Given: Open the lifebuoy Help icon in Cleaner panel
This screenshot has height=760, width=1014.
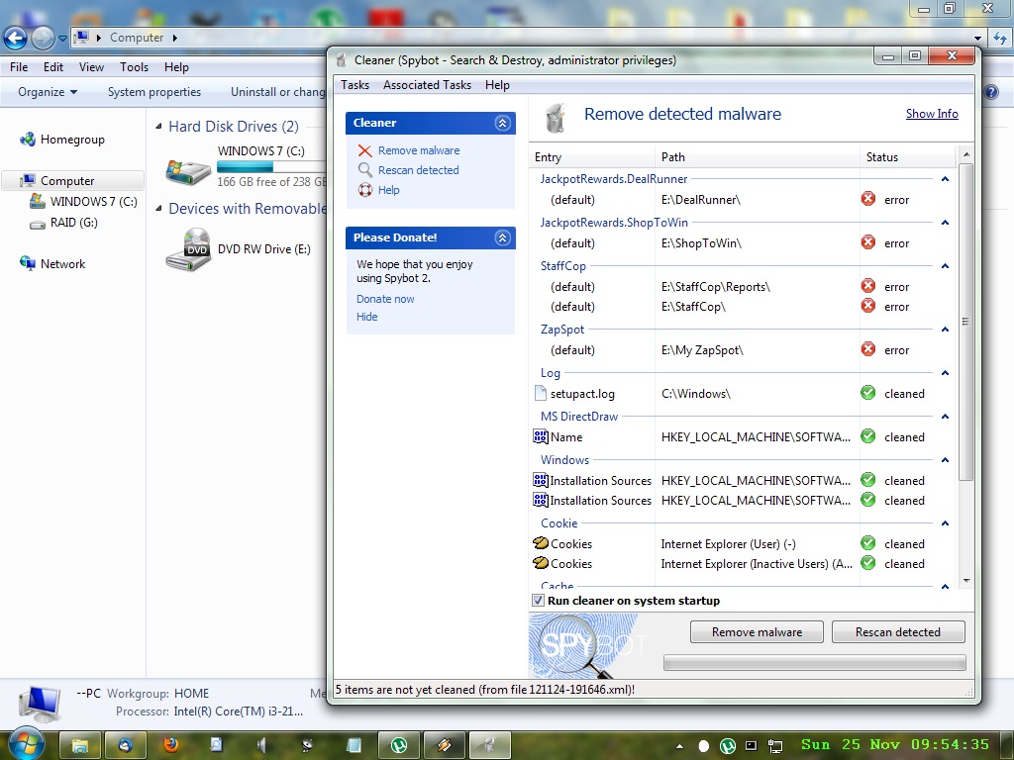Looking at the screenshot, I should (364, 190).
